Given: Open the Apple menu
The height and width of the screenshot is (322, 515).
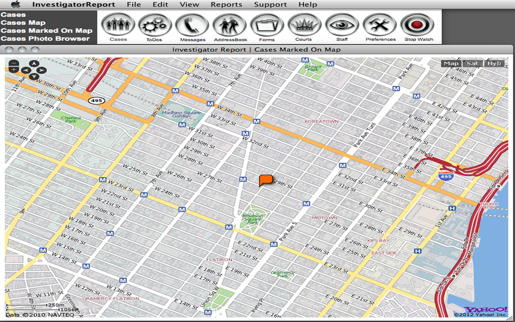Looking at the screenshot, I should click(x=15, y=4).
